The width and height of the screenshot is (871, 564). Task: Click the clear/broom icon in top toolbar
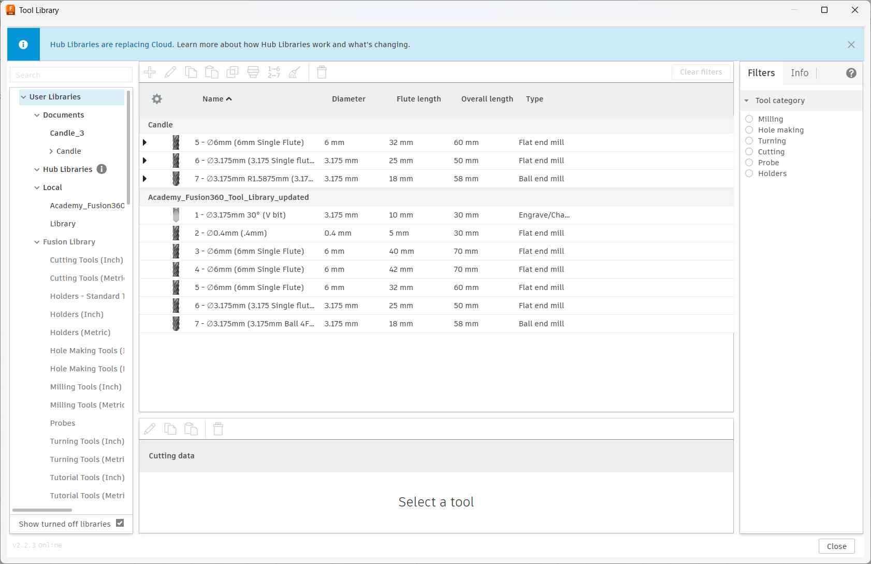[295, 72]
